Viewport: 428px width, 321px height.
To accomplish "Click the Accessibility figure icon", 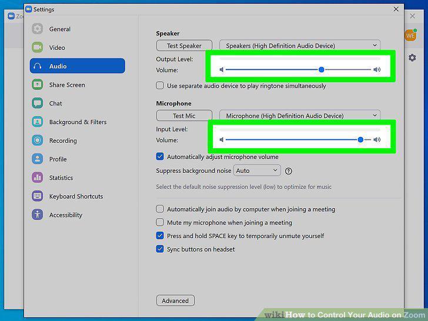I will coord(38,215).
